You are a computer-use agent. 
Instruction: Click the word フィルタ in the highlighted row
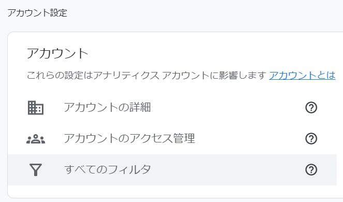(x=129, y=170)
